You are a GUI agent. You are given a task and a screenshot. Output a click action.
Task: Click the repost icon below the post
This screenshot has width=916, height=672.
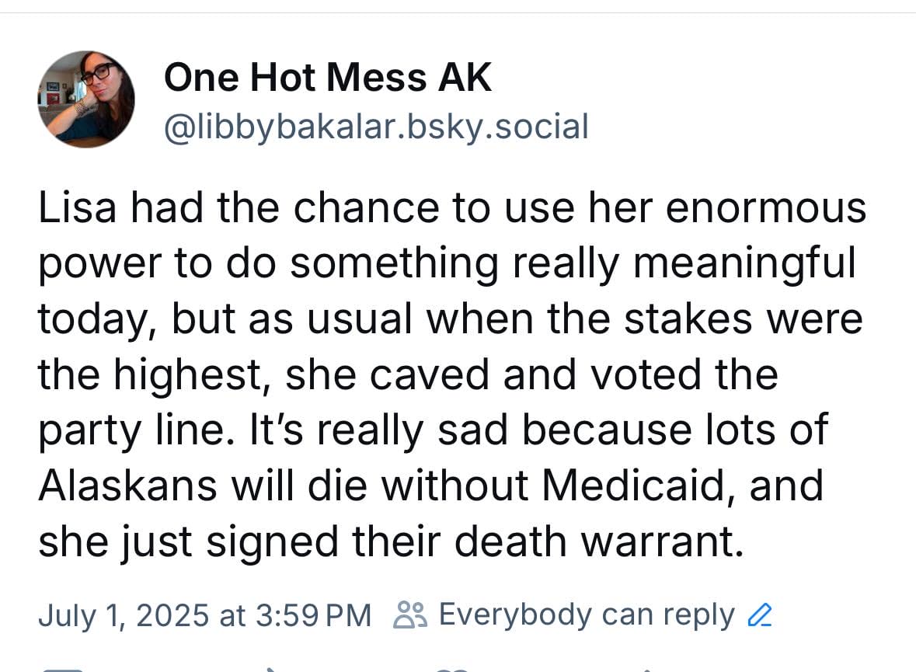pyautogui.click(x=269, y=669)
